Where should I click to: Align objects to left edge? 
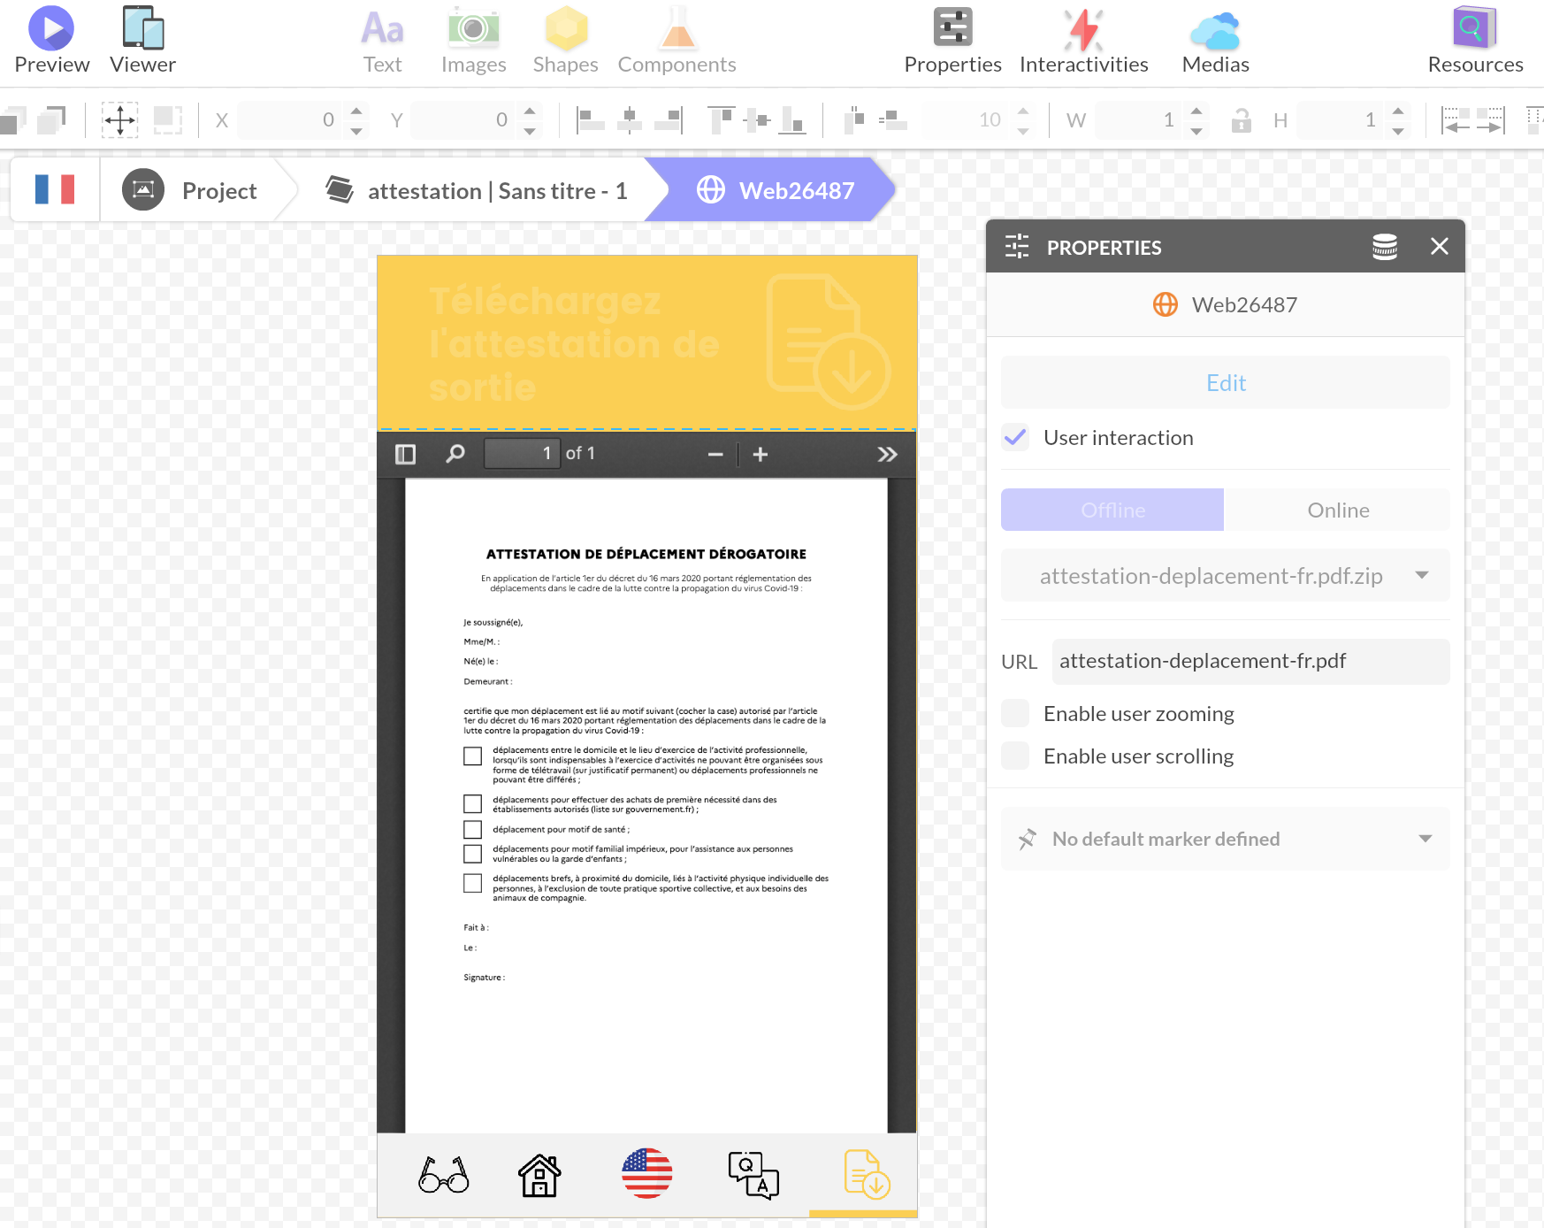590,119
